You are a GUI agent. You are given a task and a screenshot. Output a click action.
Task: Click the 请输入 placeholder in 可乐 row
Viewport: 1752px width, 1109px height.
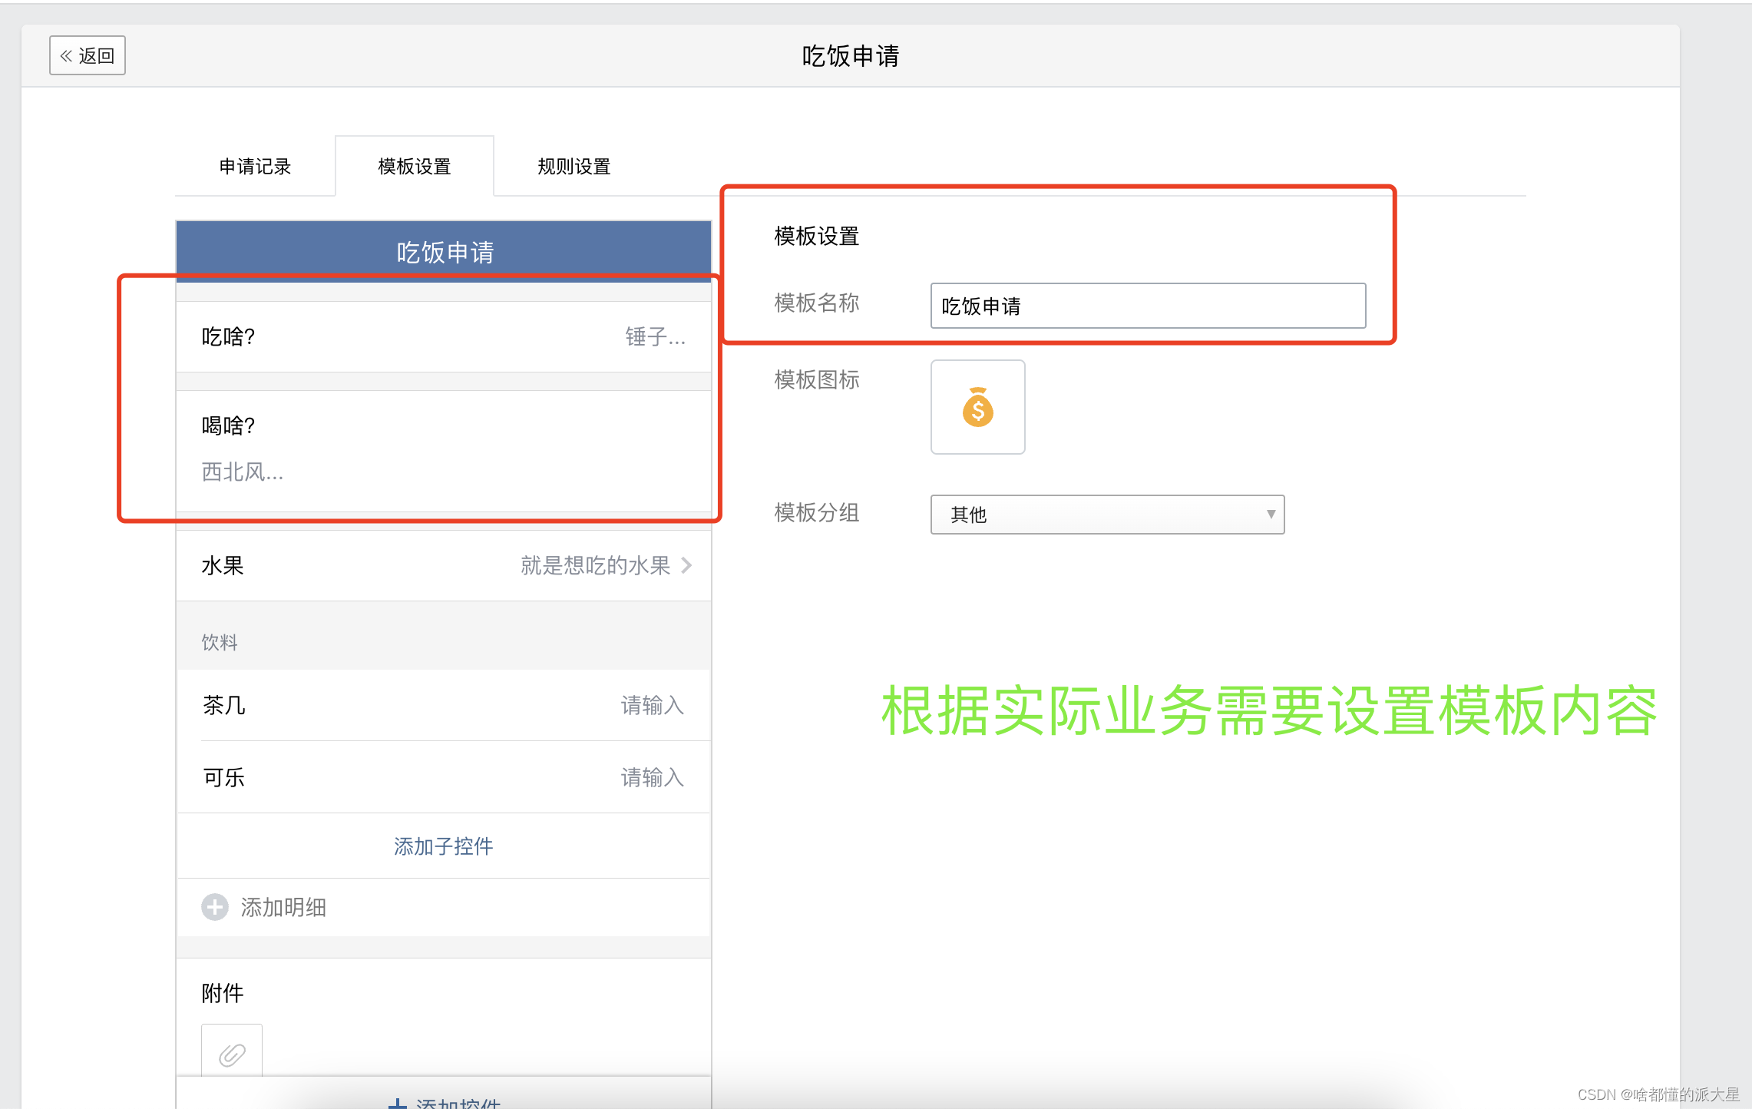click(653, 777)
